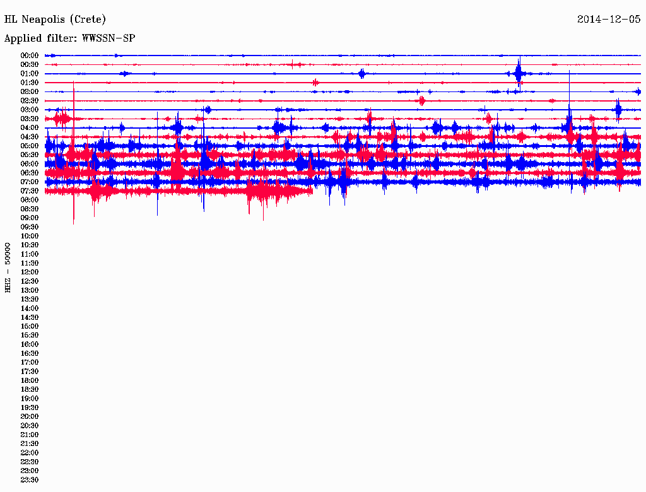This screenshot has width=646, height=492.
Task: Select the 07:00 time label
Action: tap(30, 182)
